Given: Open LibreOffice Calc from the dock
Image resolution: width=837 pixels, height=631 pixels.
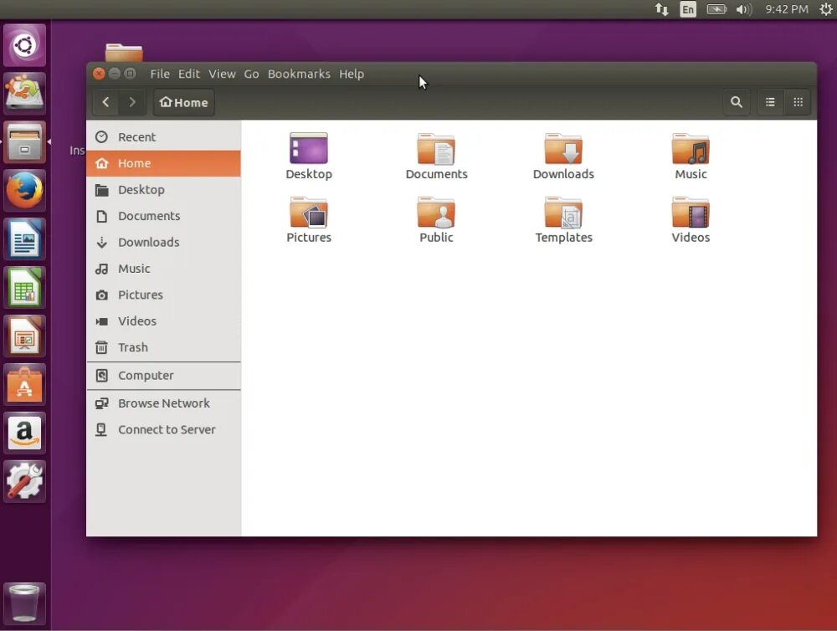Looking at the screenshot, I should coord(24,287).
